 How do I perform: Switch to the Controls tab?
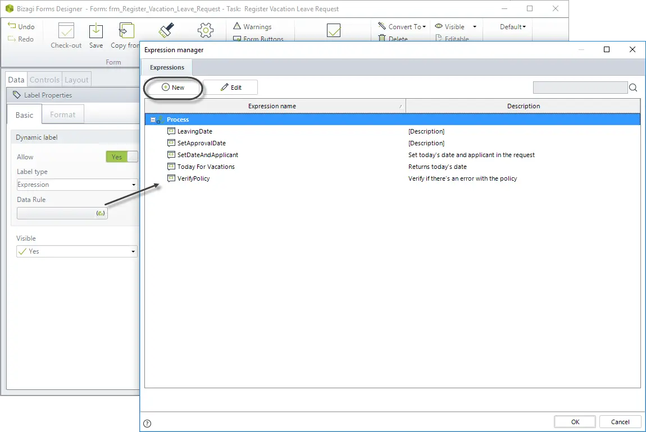(x=44, y=80)
